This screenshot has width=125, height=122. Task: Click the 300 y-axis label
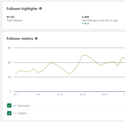[9, 48]
